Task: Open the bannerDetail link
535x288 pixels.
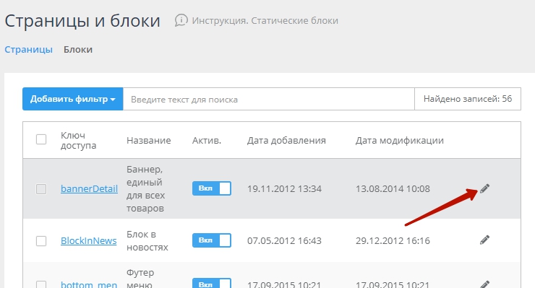Action: (89, 189)
